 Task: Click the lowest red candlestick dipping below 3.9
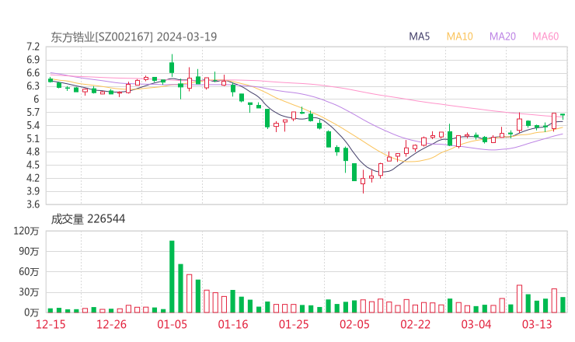(x=363, y=181)
